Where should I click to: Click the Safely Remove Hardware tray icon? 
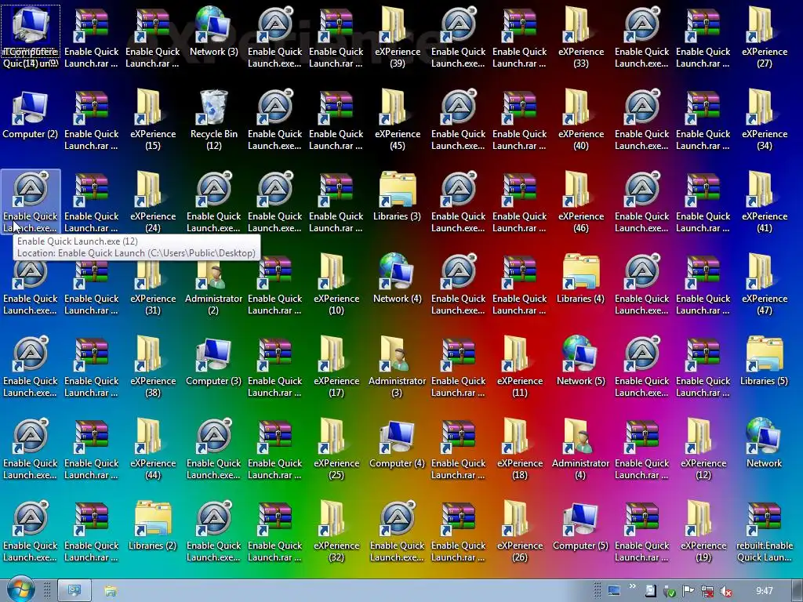(x=670, y=591)
